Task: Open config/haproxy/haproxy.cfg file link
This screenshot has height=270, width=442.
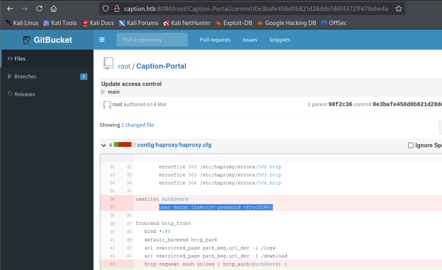Action: click(x=174, y=145)
